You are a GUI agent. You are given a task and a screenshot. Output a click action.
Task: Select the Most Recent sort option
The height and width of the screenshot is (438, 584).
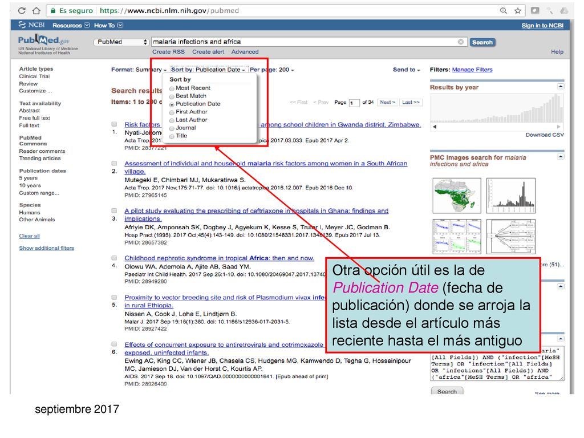pos(172,88)
